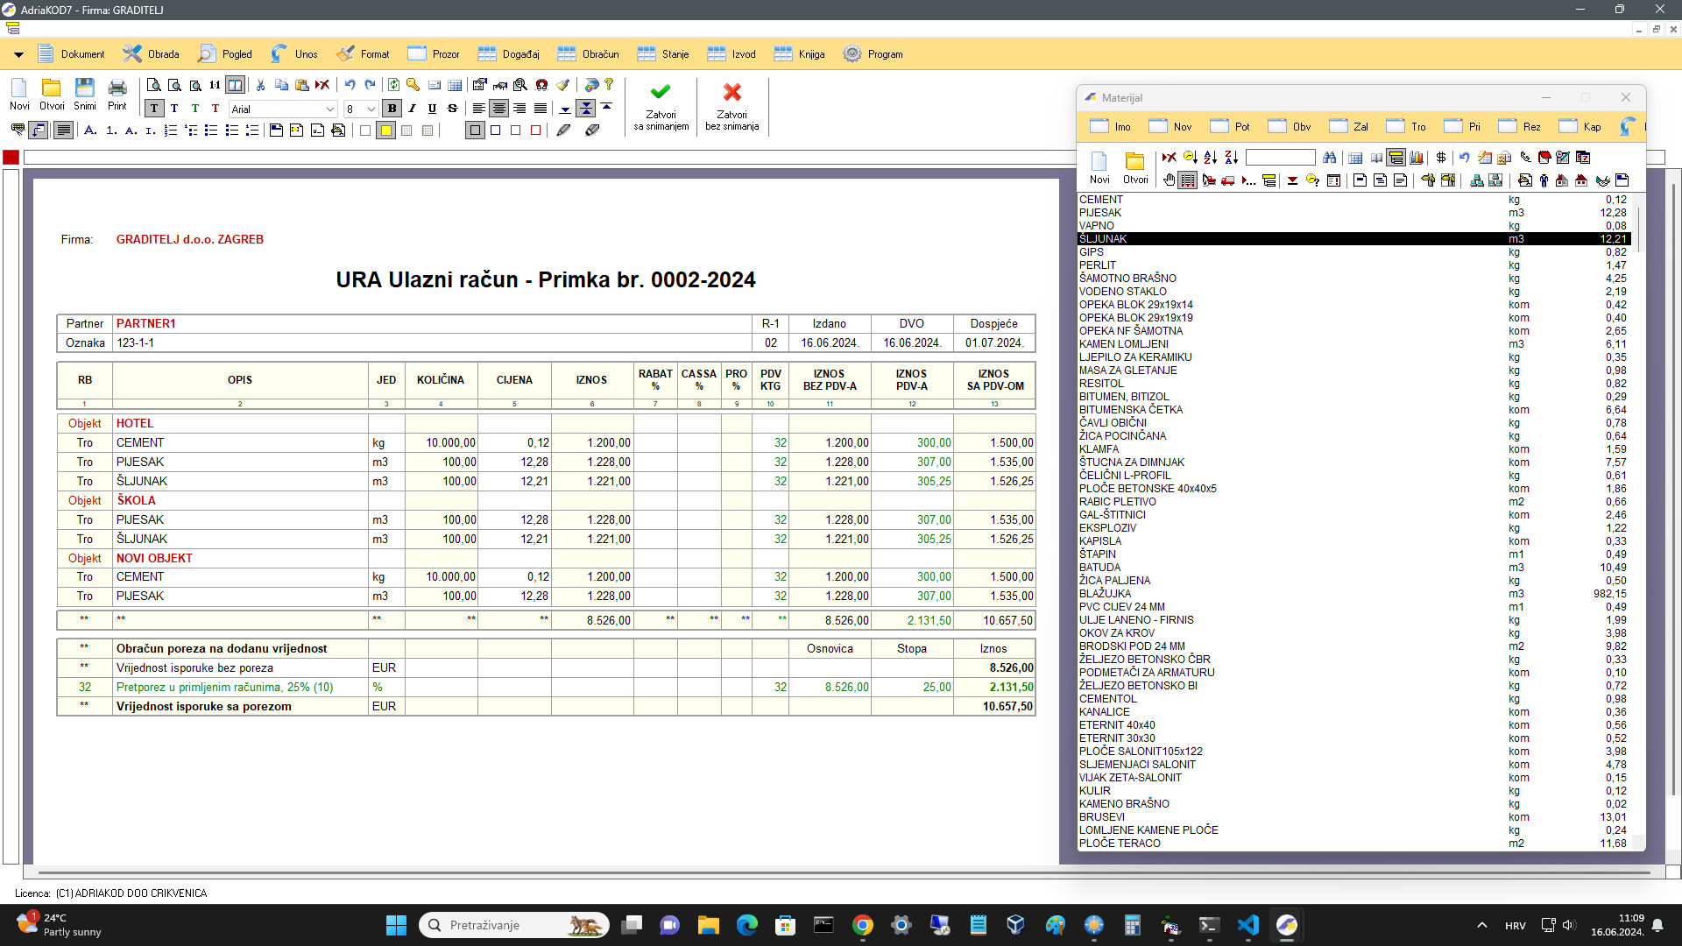Screen dimensions: 1682x946
Task: Choose the yellow cell background swatch
Action: 386,131
